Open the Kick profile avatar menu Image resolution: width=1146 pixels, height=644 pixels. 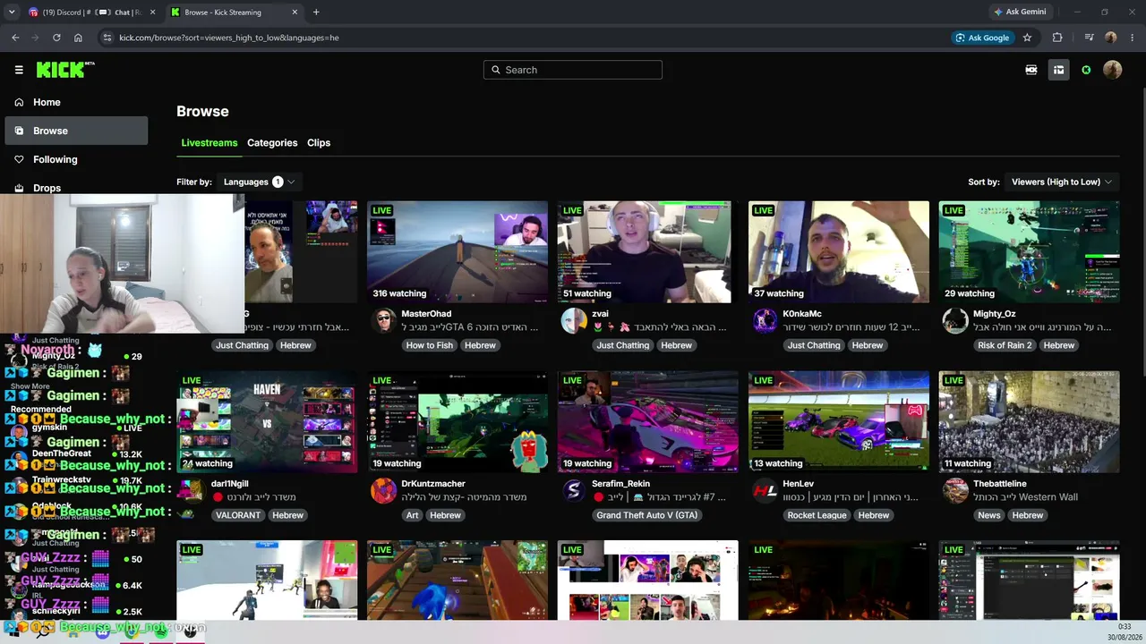1113,70
